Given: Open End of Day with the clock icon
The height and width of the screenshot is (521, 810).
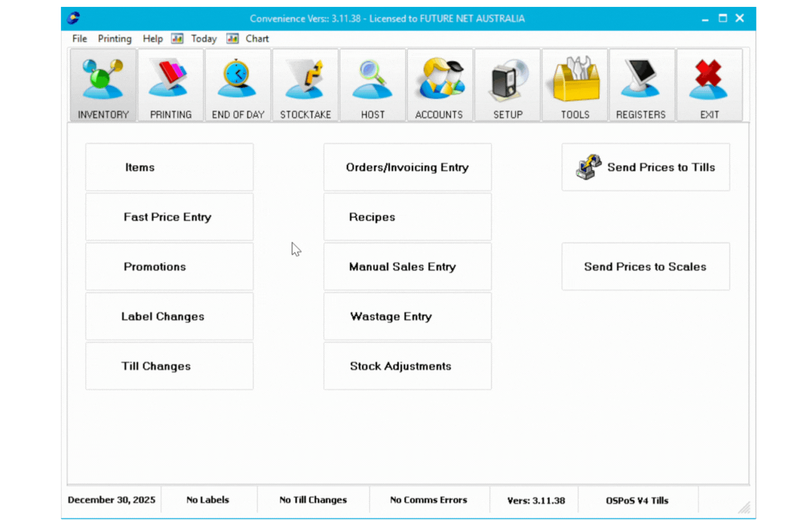Looking at the screenshot, I should pos(238,85).
